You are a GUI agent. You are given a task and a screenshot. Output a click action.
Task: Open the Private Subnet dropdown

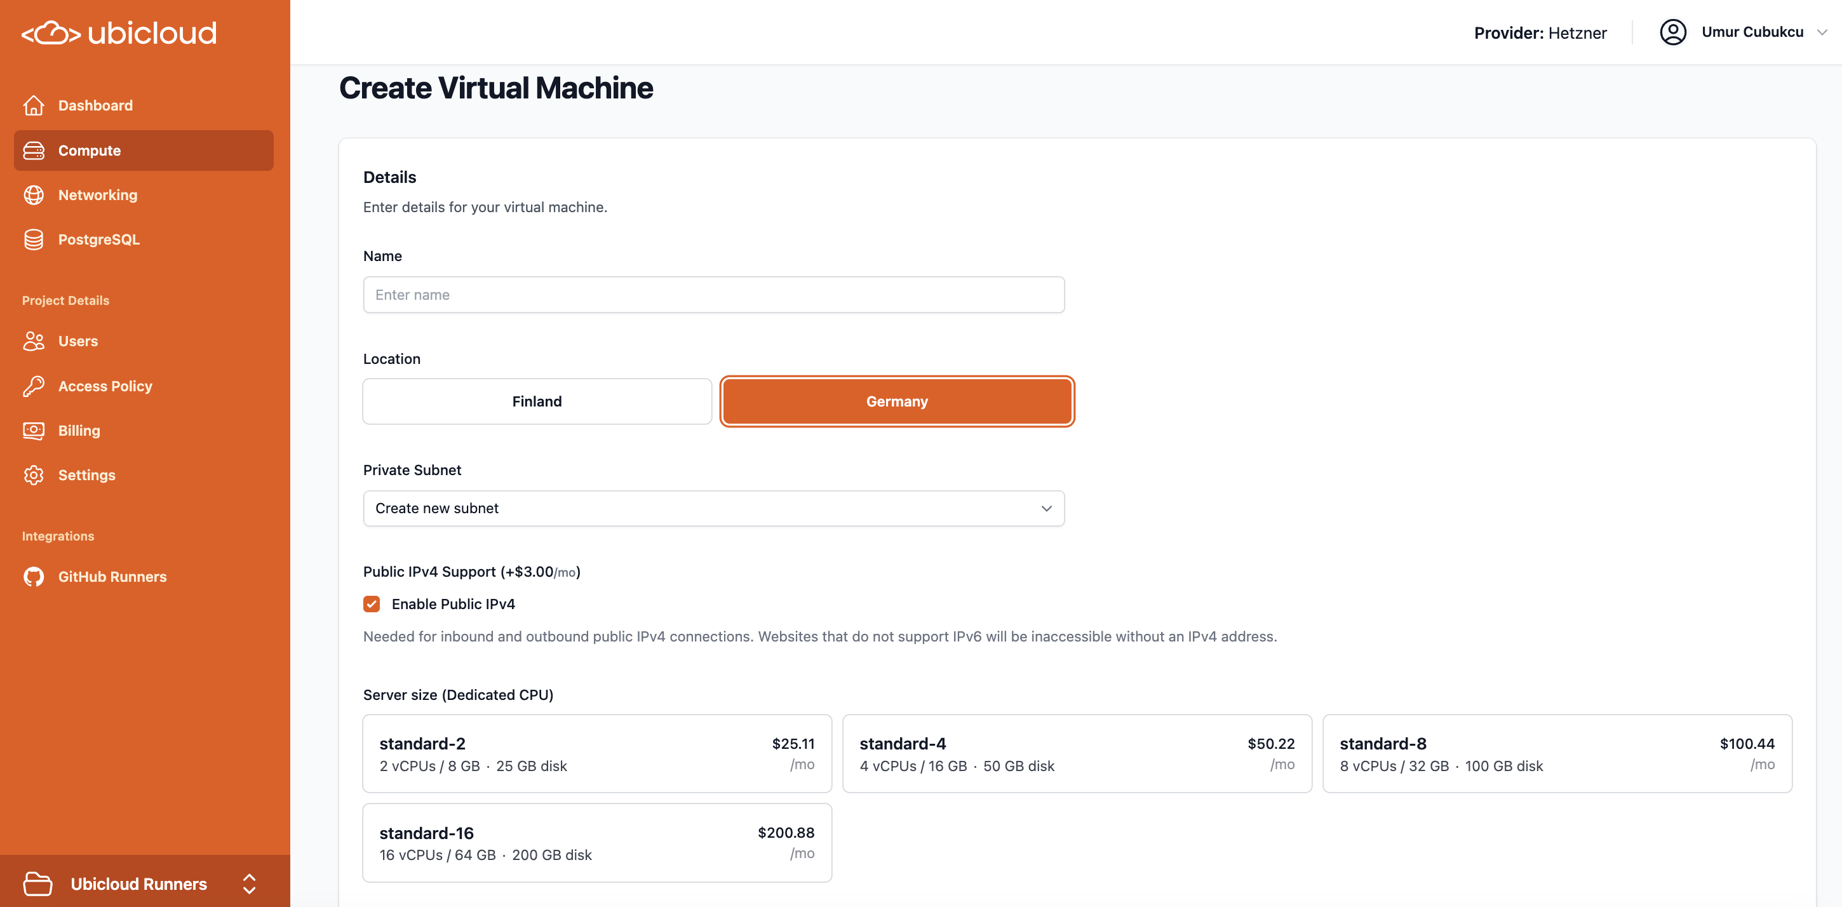[x=713, y=508]
